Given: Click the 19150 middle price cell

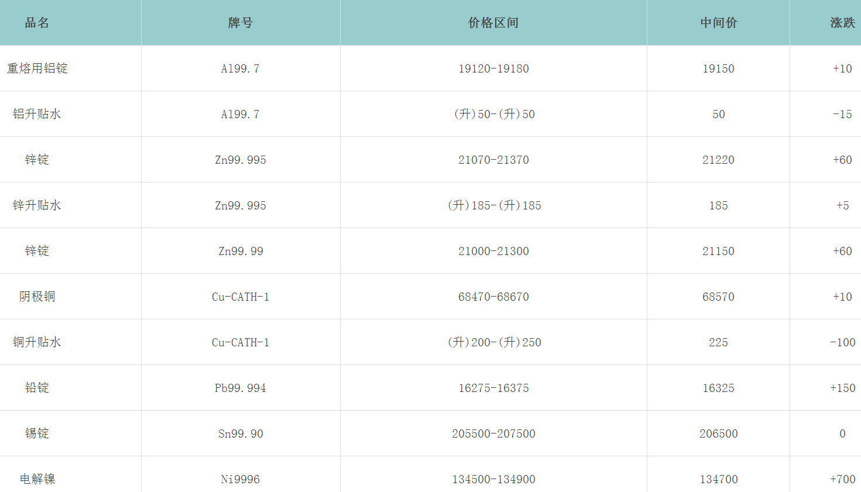Looking at the screenshot, I should click(x=718, y=68).
